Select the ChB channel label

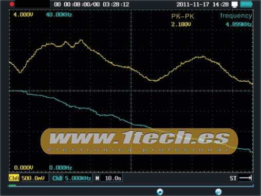[57, 179]
